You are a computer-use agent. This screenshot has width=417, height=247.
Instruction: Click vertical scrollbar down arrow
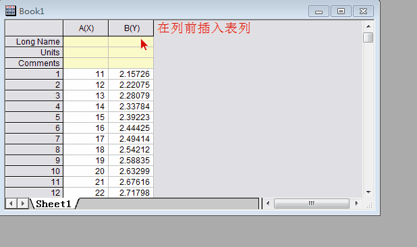click(x=368, y=192)
